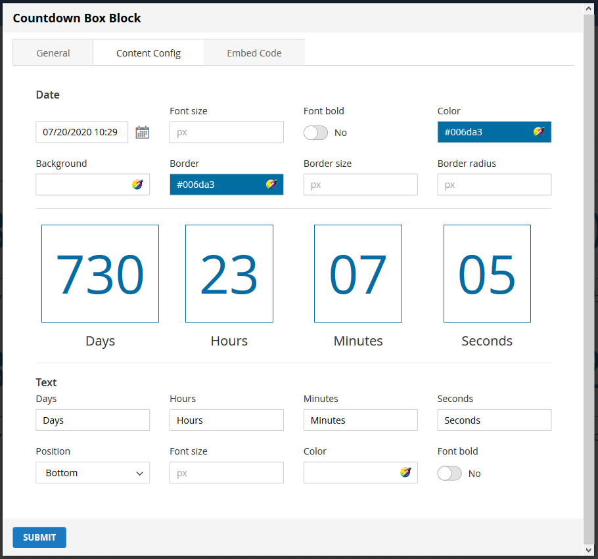Viewport: 598px width, 559px height.
Task: Click the scrollbar down arrow
Action: (x=589, y=550)
